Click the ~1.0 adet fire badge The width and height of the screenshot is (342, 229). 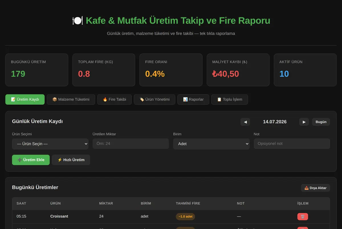(186, 216)
